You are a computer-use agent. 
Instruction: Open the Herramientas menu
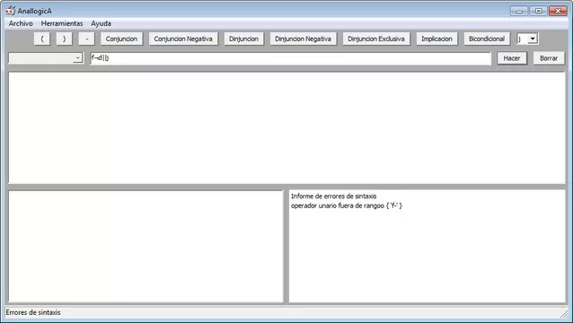point(62,23)
